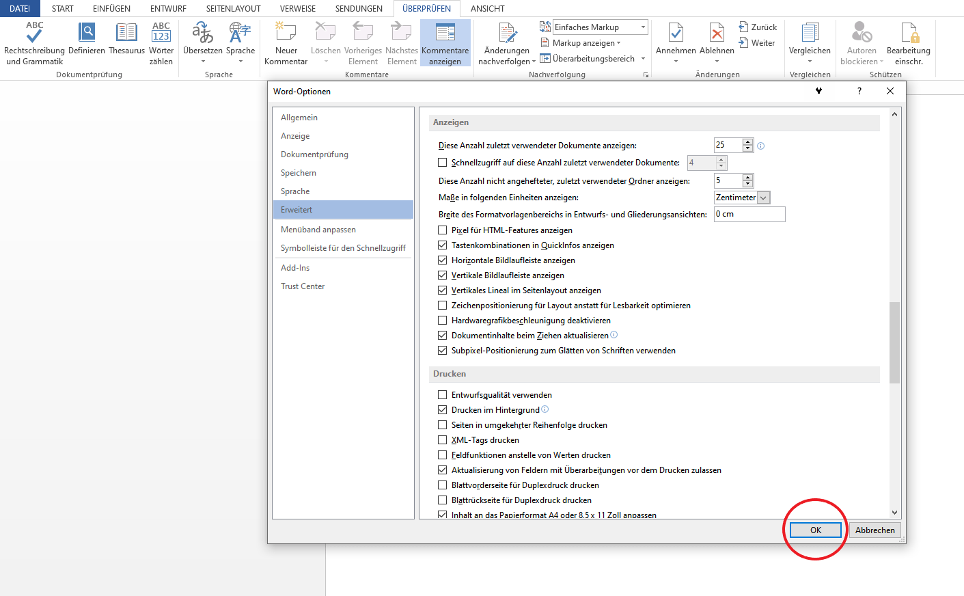Check Pixel für HTML-Features anzeigen
This screenshot has width=964, height=596.
coord(442,230)
